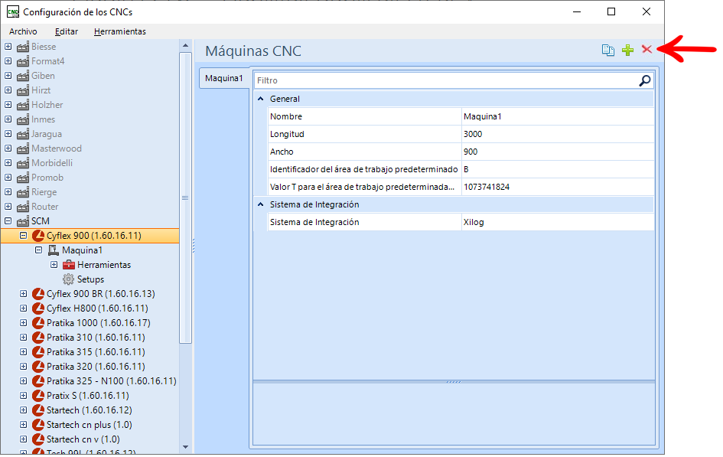The width and height of the screenshot is (723, 457).
Task: Click the Ancho value 900
Action: [558, 152]
